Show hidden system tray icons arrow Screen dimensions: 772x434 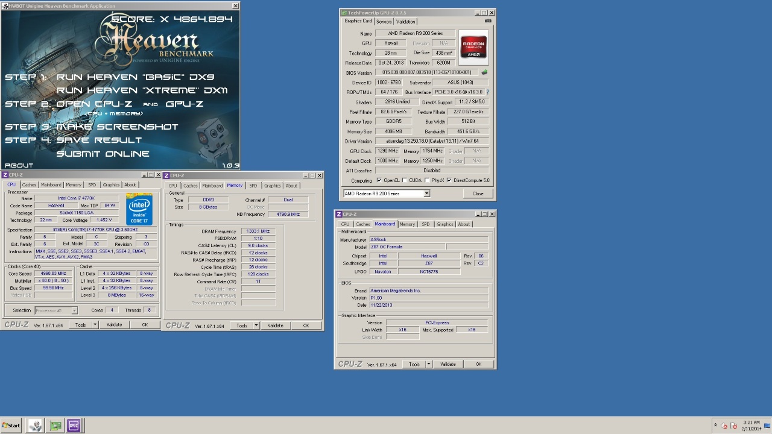pos(715,426)
